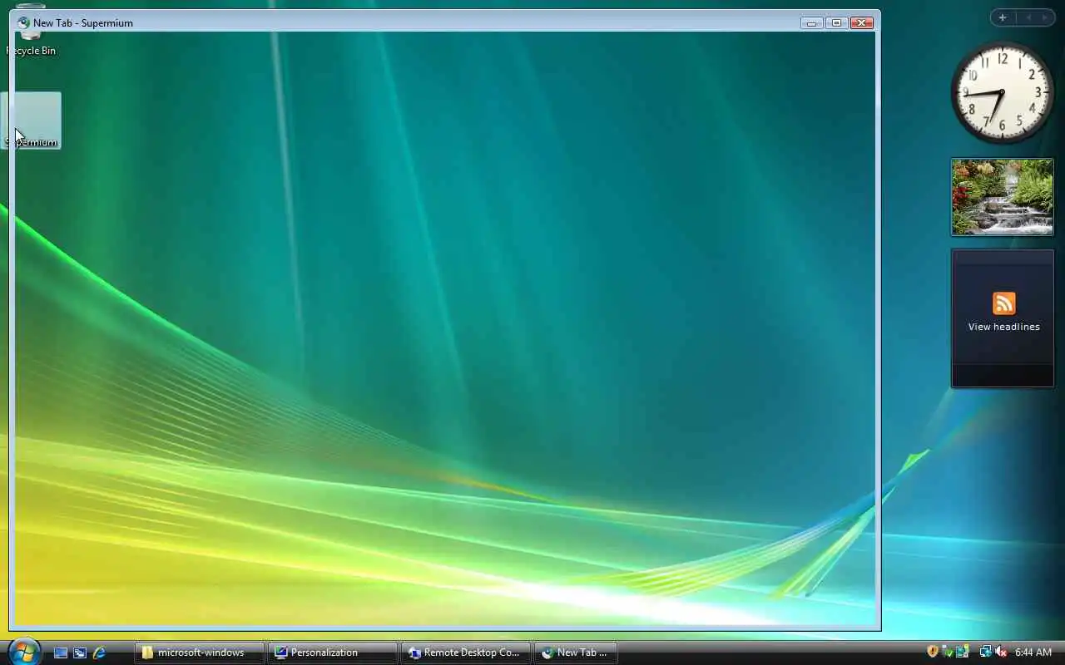This screenshot has width=1065, height=665.
Task: Go to next sidebar gadgets page arrow
Action: [x=1045, y=17]
